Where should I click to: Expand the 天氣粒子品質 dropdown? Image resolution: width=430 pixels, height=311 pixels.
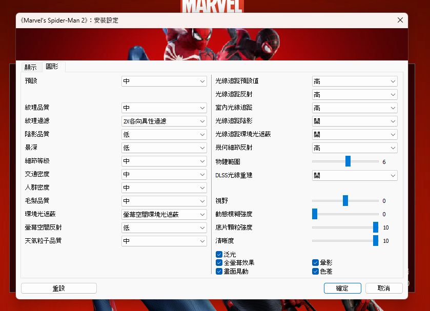(x=164, y=241)
